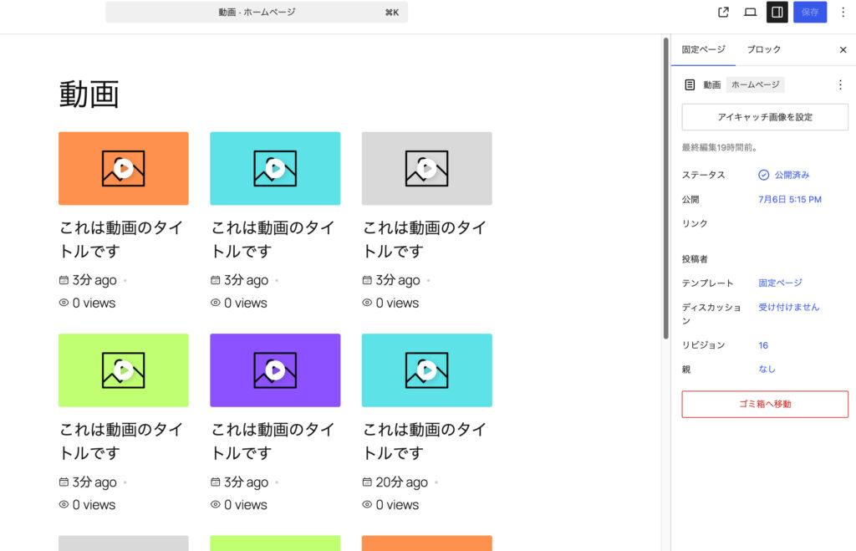
Task: Click the play icon on orange thumbnail
Action: click(x=124, y=168)
